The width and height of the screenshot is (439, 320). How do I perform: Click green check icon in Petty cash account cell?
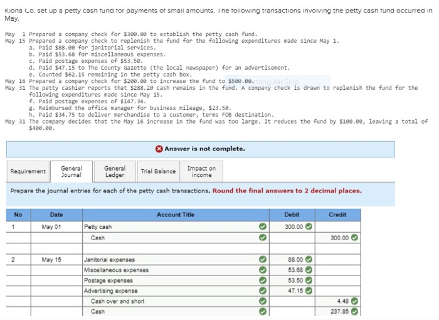pyautogui.click(x=263, y=227)
